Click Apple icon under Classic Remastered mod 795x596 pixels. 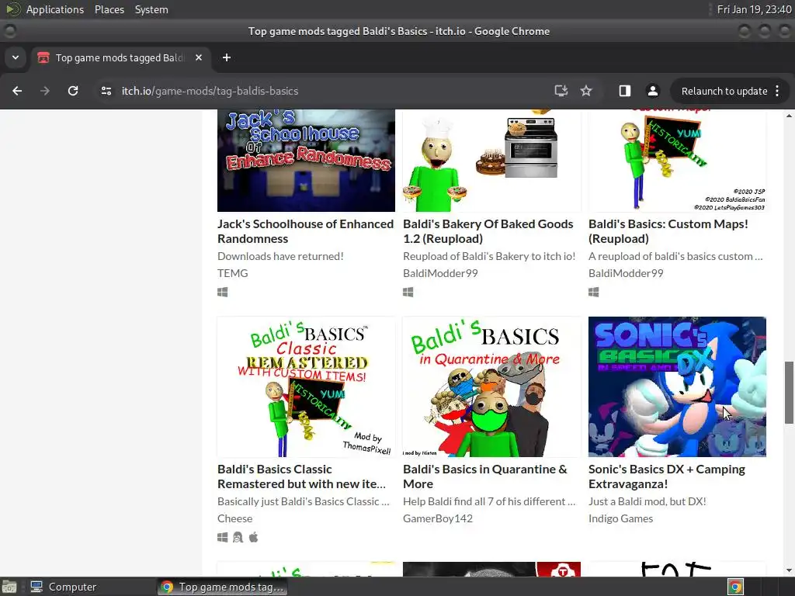(x=254, y=537)
